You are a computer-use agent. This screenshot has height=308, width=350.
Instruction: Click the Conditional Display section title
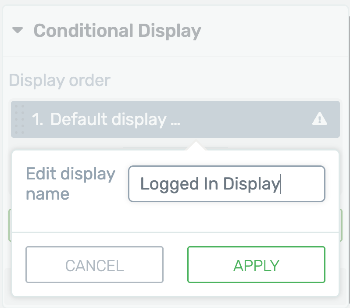coord(118,31)
